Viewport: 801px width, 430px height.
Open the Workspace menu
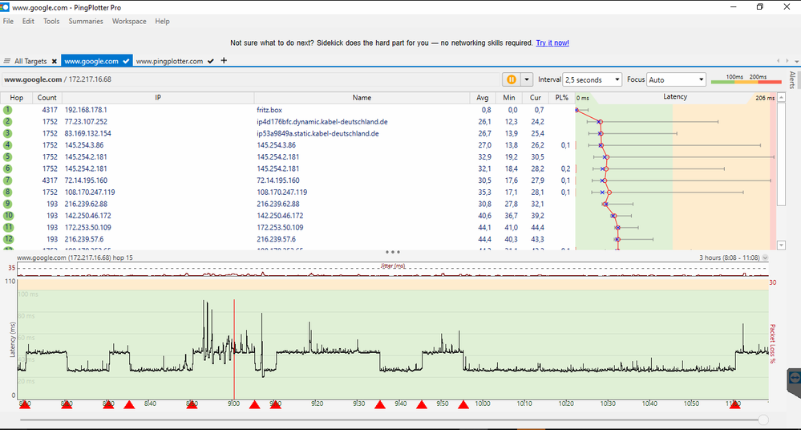click(x=129, y=22)
